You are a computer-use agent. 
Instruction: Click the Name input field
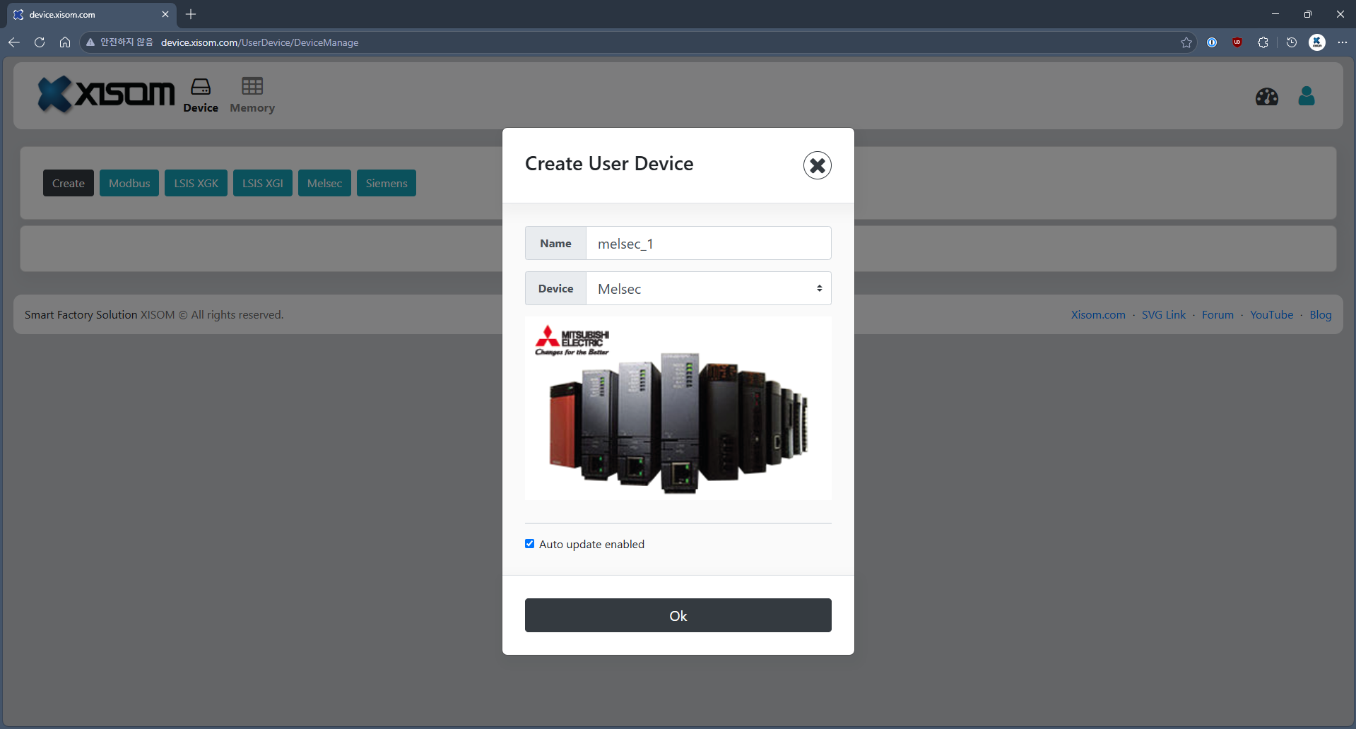point(708,243)
